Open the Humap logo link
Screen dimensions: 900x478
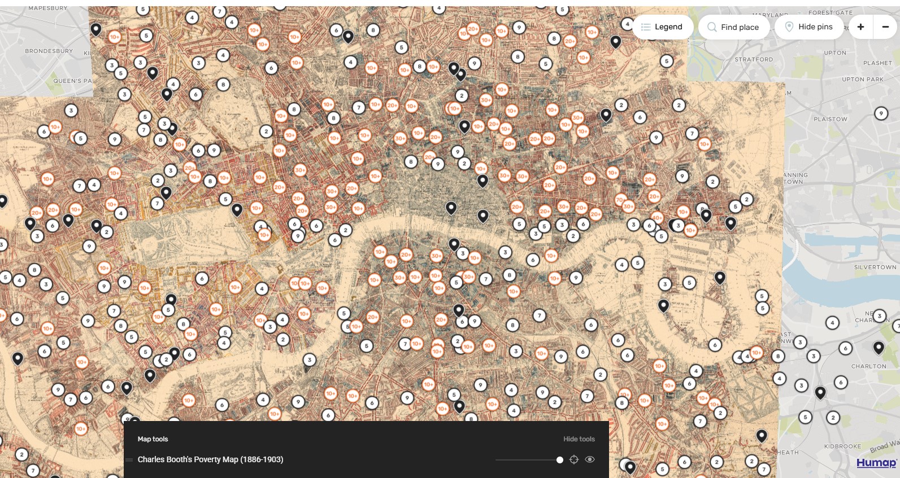point(876,463)
